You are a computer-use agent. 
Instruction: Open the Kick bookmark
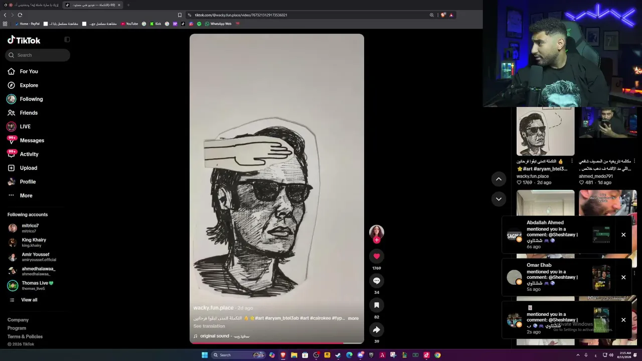click(155, 24)
